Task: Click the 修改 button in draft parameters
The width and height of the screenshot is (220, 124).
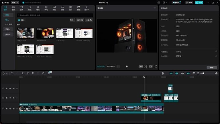Action: pos(211,67)
